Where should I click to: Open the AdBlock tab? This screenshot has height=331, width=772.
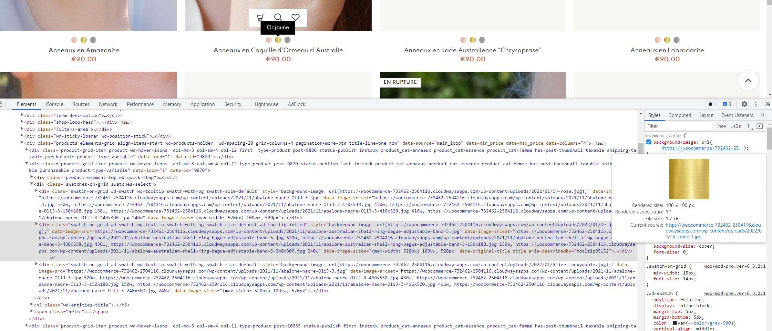(296, 104)
